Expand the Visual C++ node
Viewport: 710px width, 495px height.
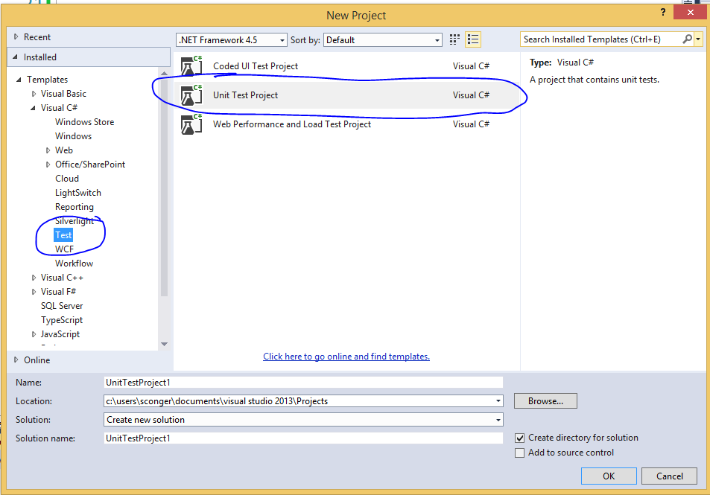[x=34, y=278]
